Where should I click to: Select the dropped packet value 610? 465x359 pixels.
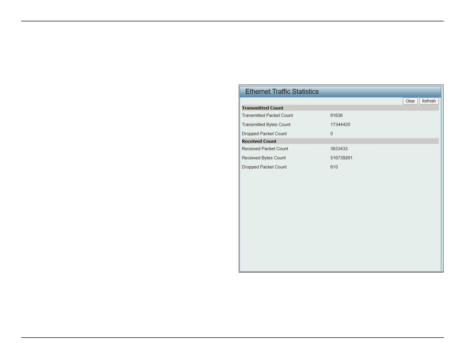(334, 167)
